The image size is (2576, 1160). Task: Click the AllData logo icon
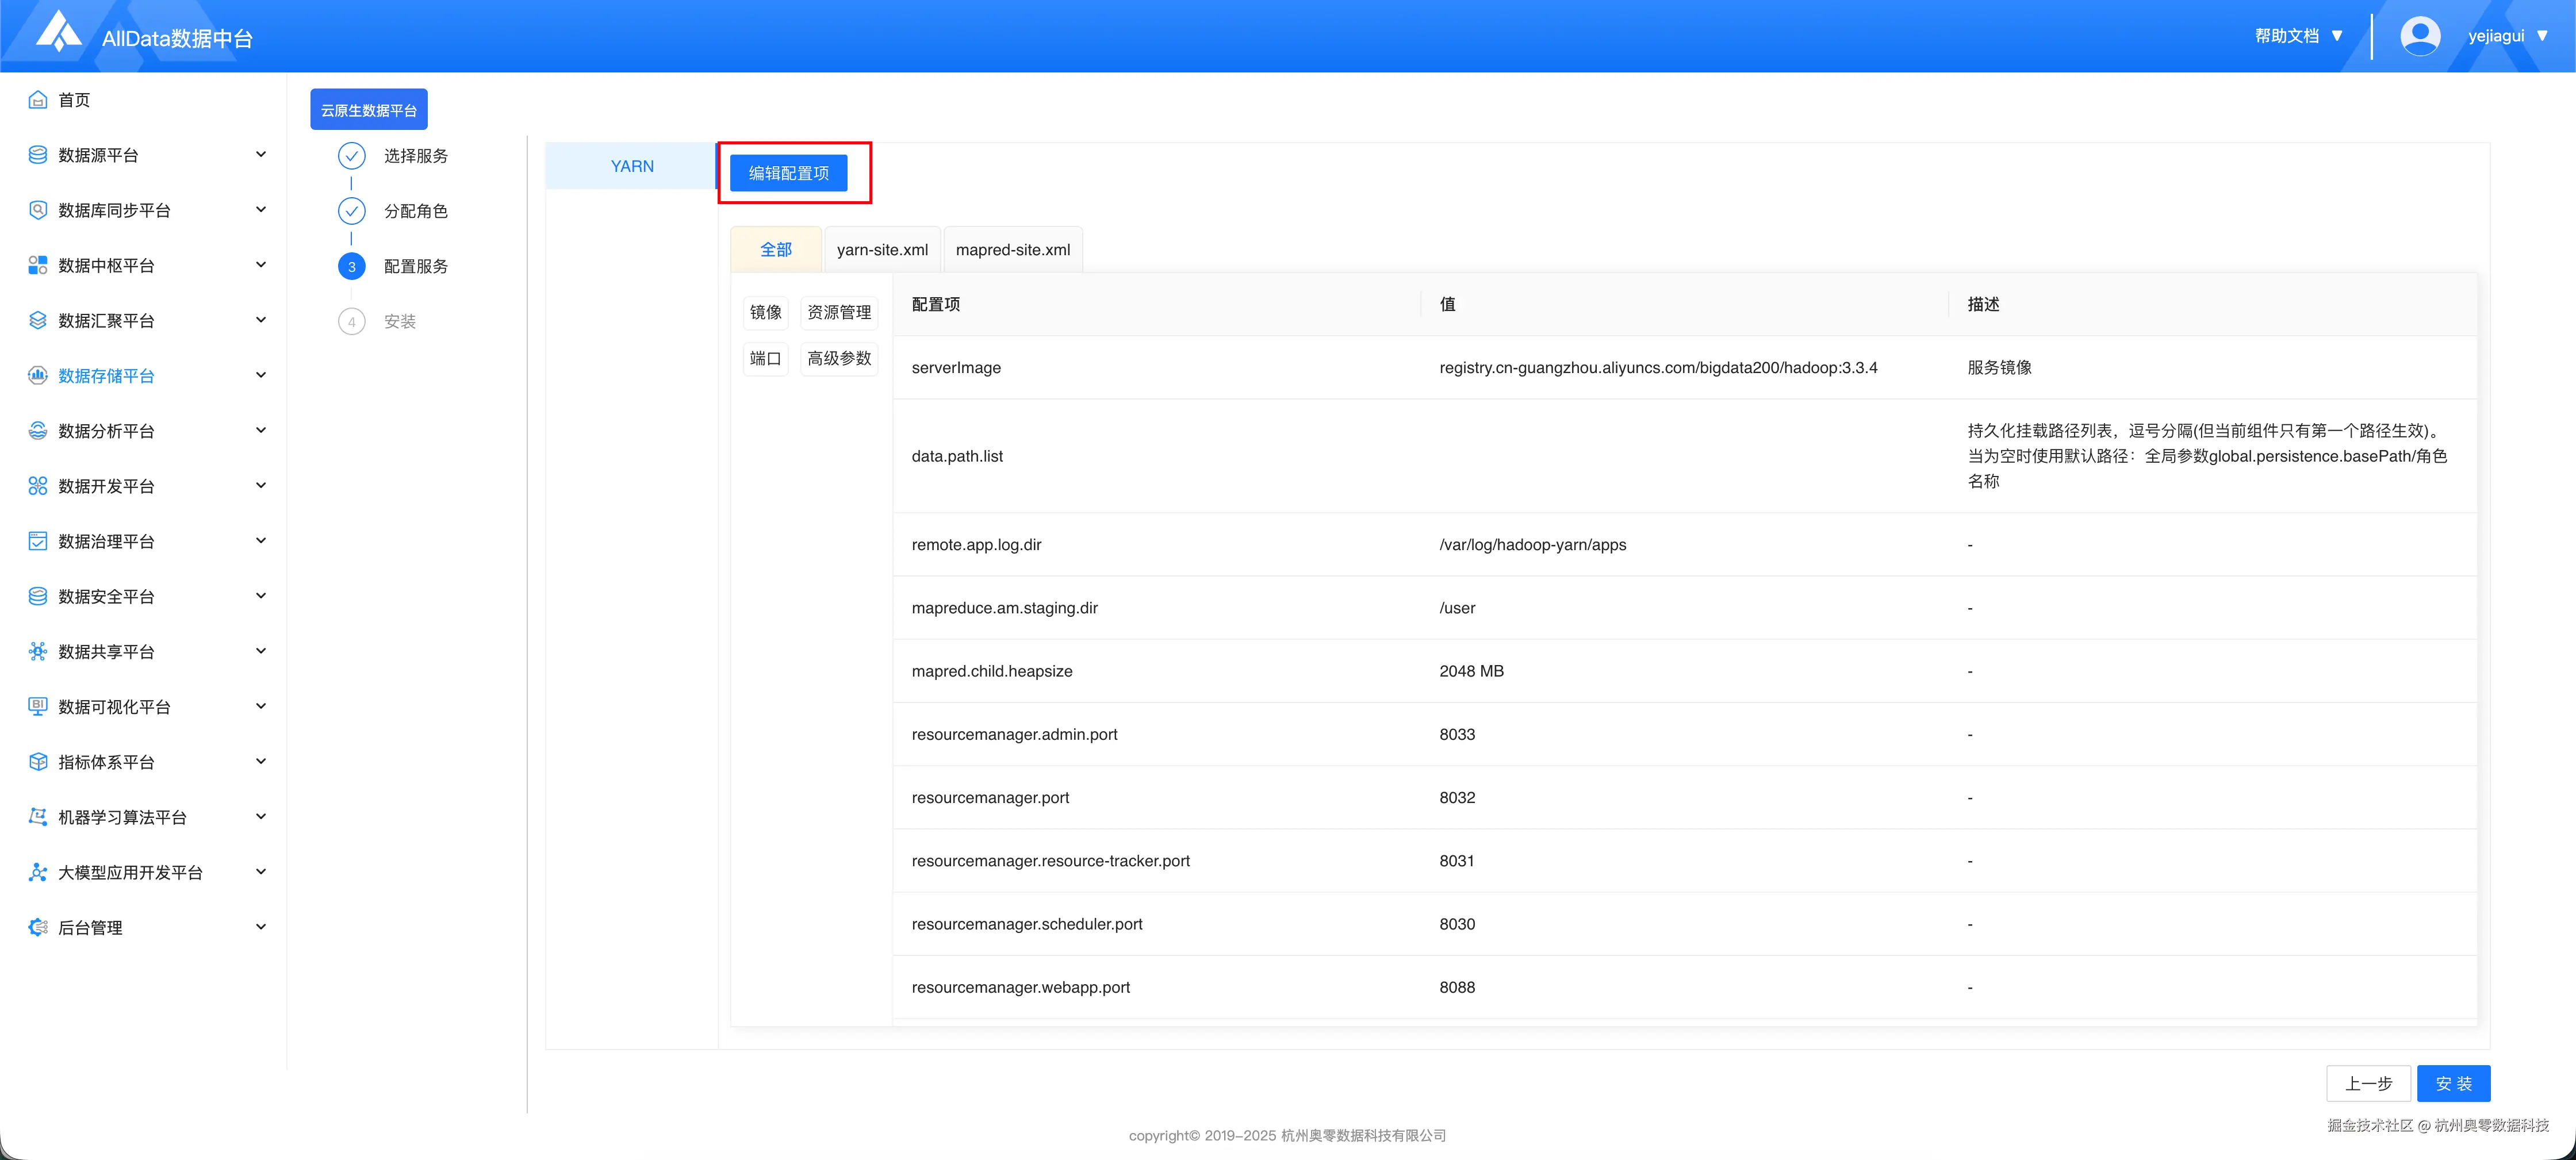click(x=58, y=32)
